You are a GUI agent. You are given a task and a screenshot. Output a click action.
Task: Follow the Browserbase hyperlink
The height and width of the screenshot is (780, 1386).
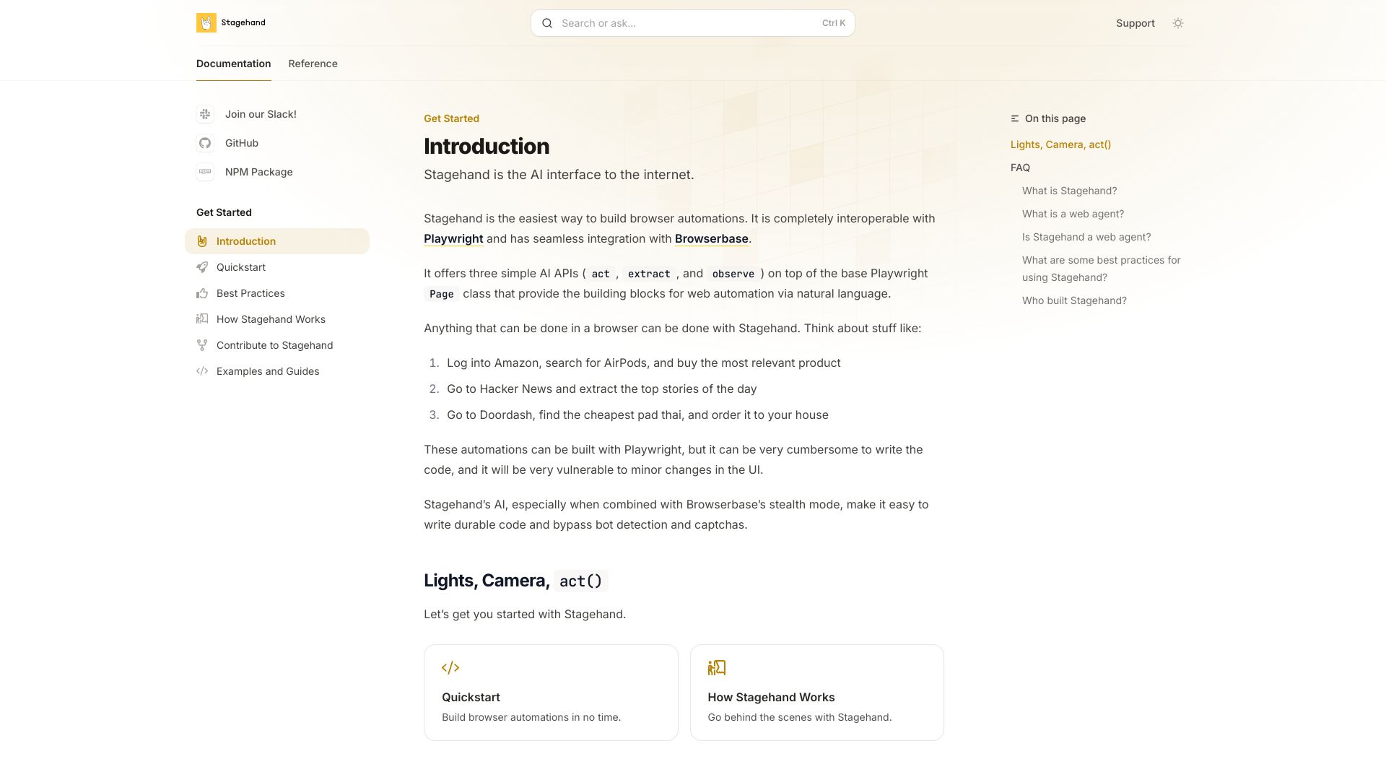(711, 239)
